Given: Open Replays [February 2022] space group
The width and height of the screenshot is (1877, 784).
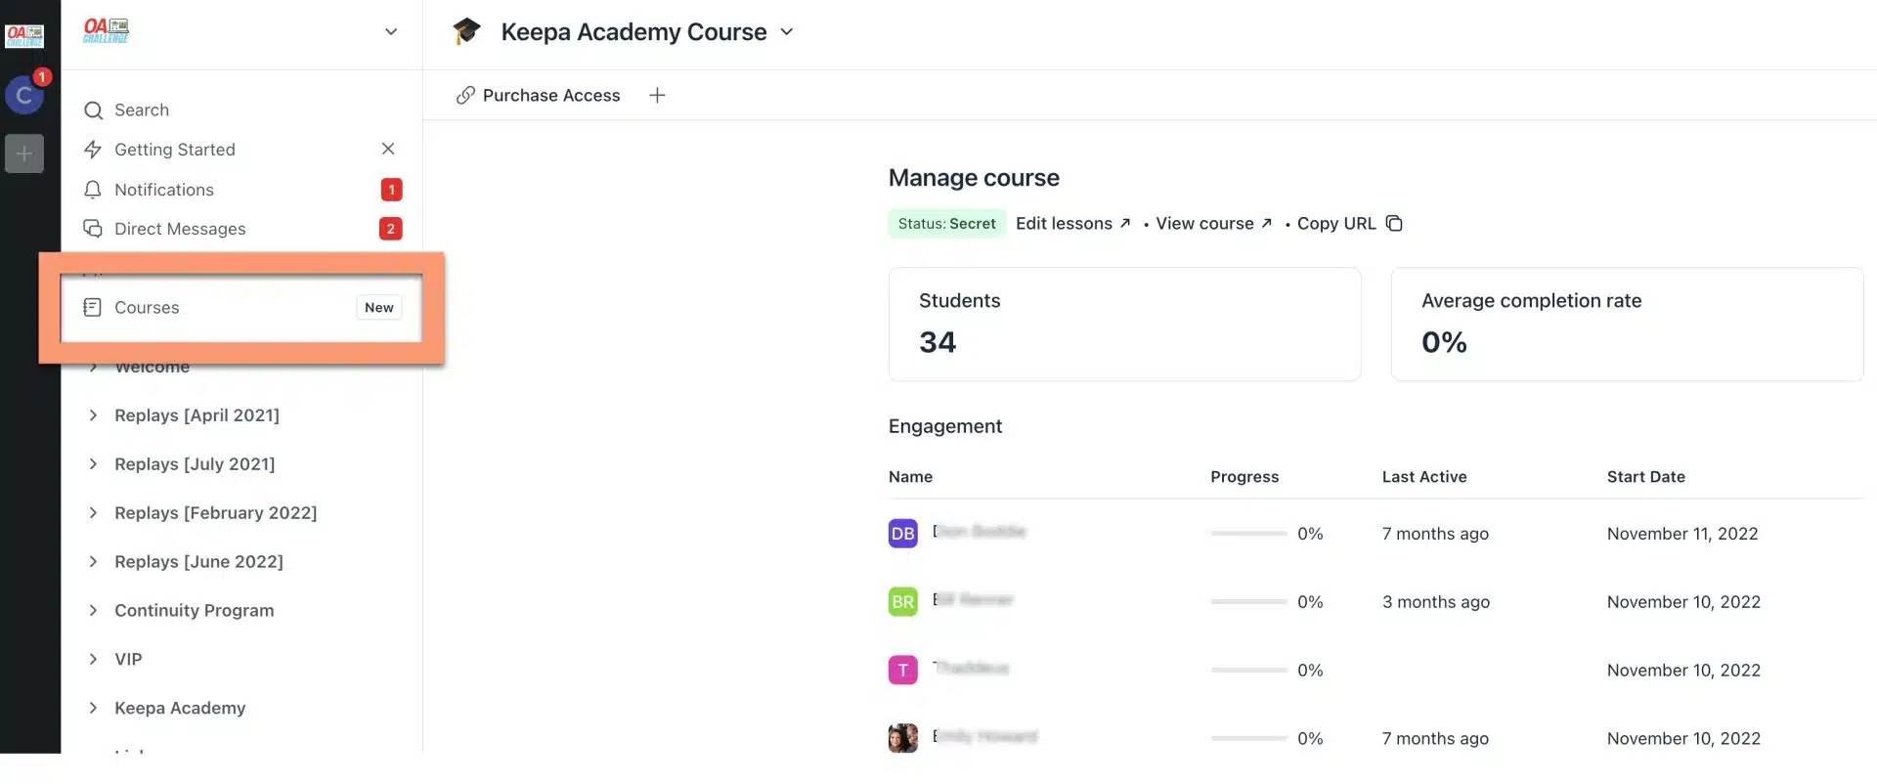Looking at the screenshot, I should click(x=215, y=513).
